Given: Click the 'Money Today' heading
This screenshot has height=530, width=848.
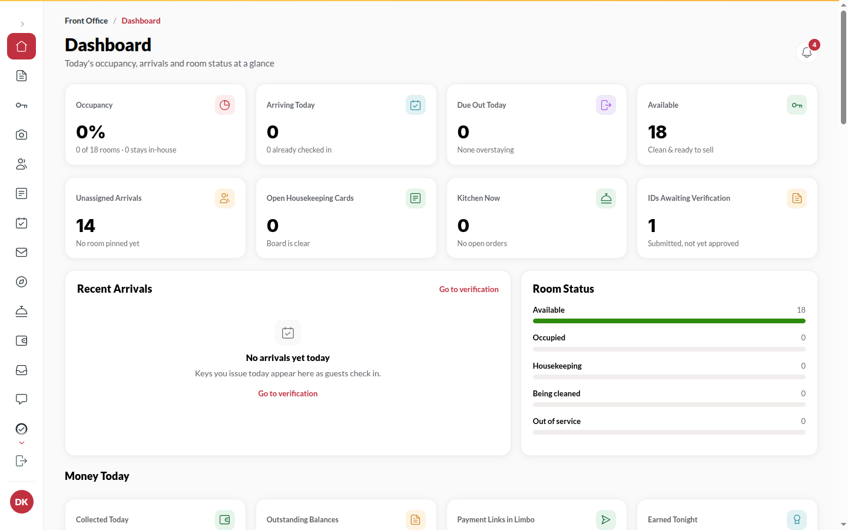Looking at the screenshot, I should pyautogui.click(x=97, y=476).
